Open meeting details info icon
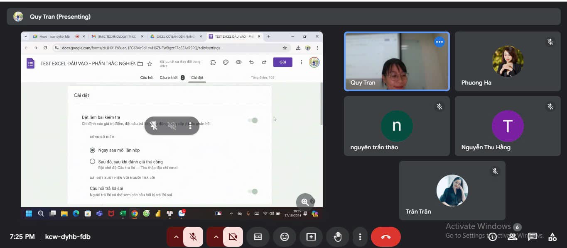The height and width of the screenshot is (248, 567). [x=493, y=237]
